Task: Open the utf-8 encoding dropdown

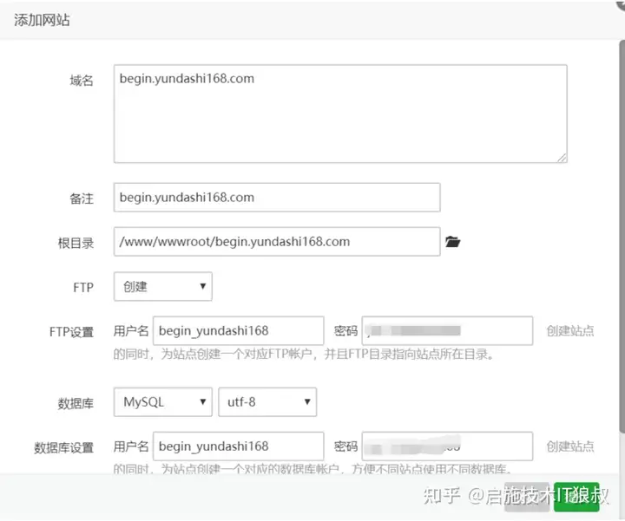Action: [267, 402]
